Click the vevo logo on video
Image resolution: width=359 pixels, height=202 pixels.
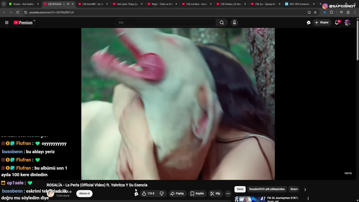click(348, 173)
